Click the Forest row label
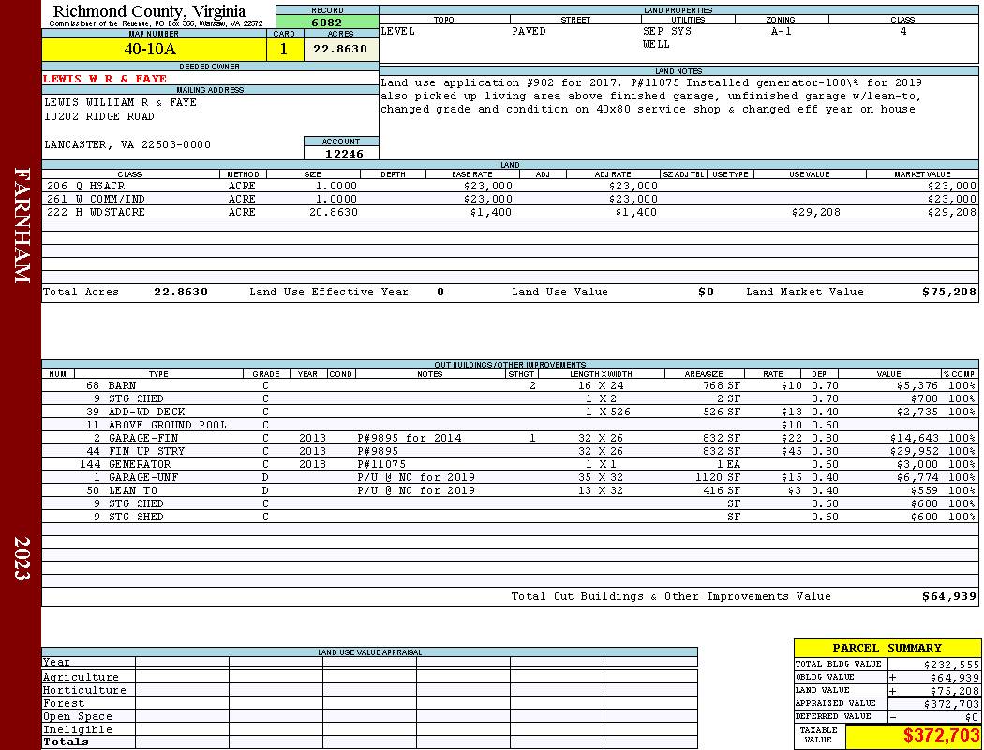 tap(64, 703)
